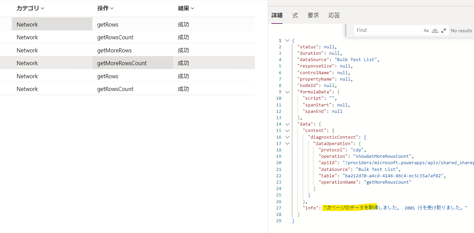The width and height of the screenshot is (474, 233).
Task: Click the "status": null line
Action: pyautogui.click(x=317, y=47)
